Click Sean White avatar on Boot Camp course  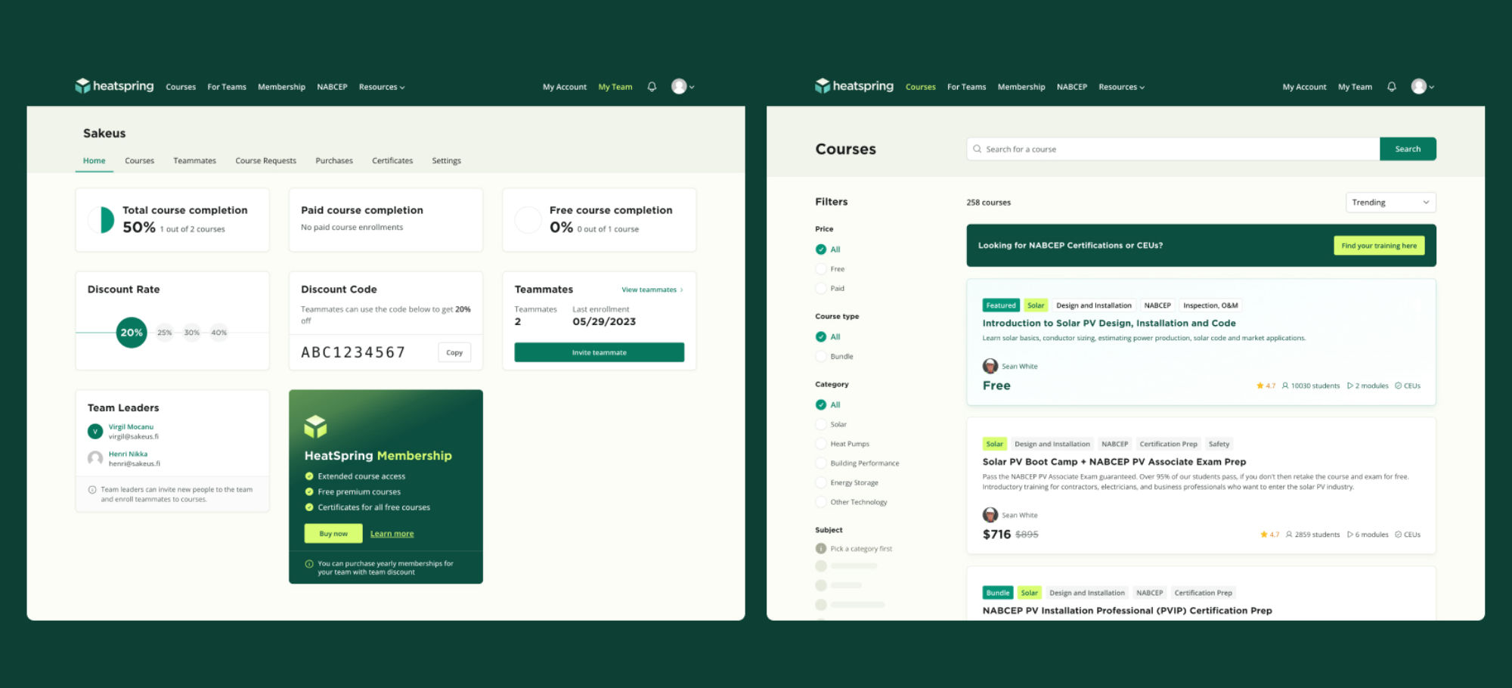990,515
